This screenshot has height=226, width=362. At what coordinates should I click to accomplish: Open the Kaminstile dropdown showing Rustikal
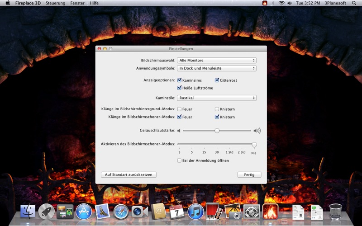click(217, 98)
